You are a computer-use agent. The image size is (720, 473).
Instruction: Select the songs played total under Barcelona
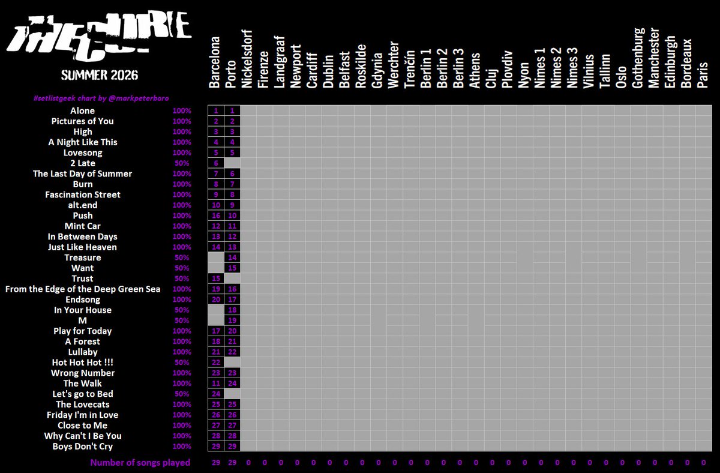pos(215,463)
